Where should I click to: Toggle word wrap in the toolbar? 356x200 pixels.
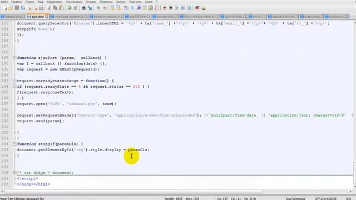pos(126,8)
